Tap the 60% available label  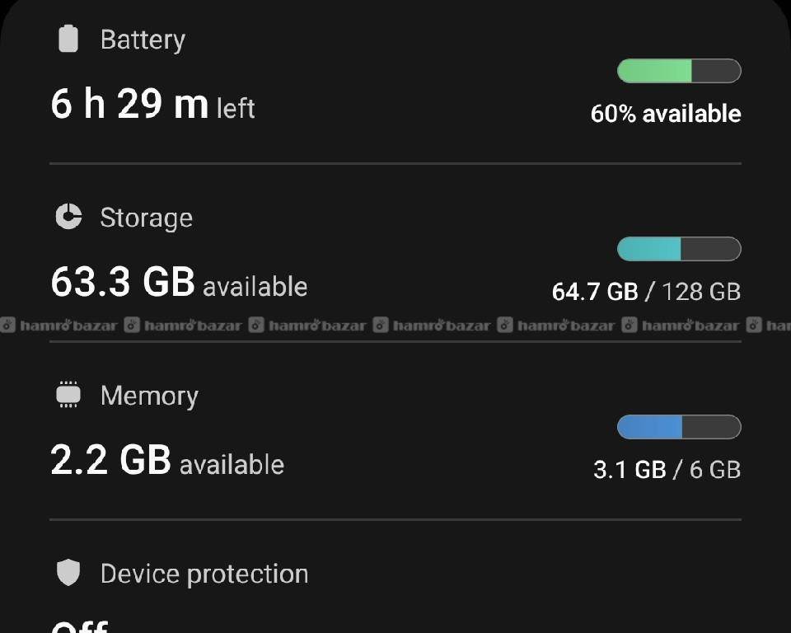pyautogui.click(x=666, y=114)
